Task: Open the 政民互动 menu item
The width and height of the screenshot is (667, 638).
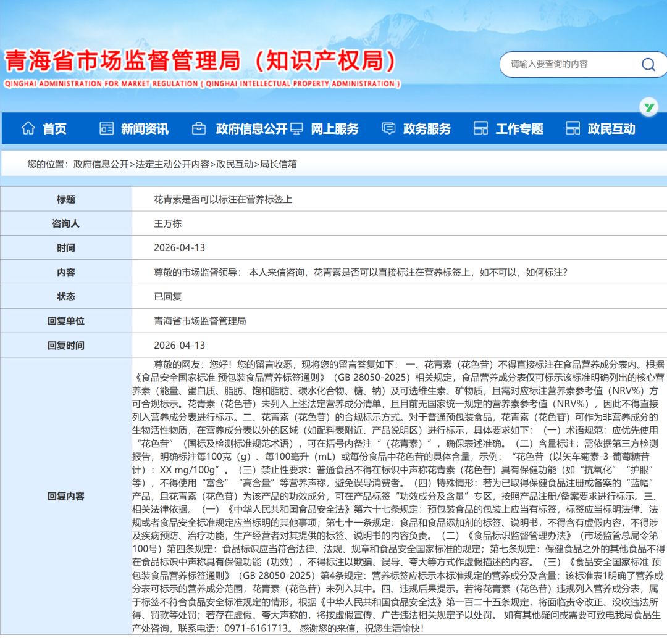Action: (x=611, y=129)
